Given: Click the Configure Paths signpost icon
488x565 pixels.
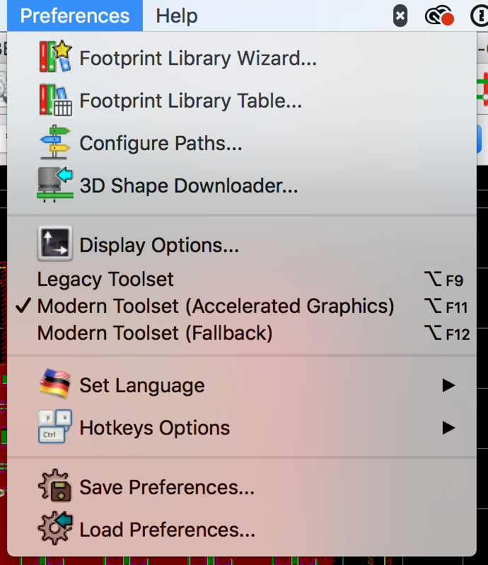Looking at the screenshot, I should coord(55,143).
